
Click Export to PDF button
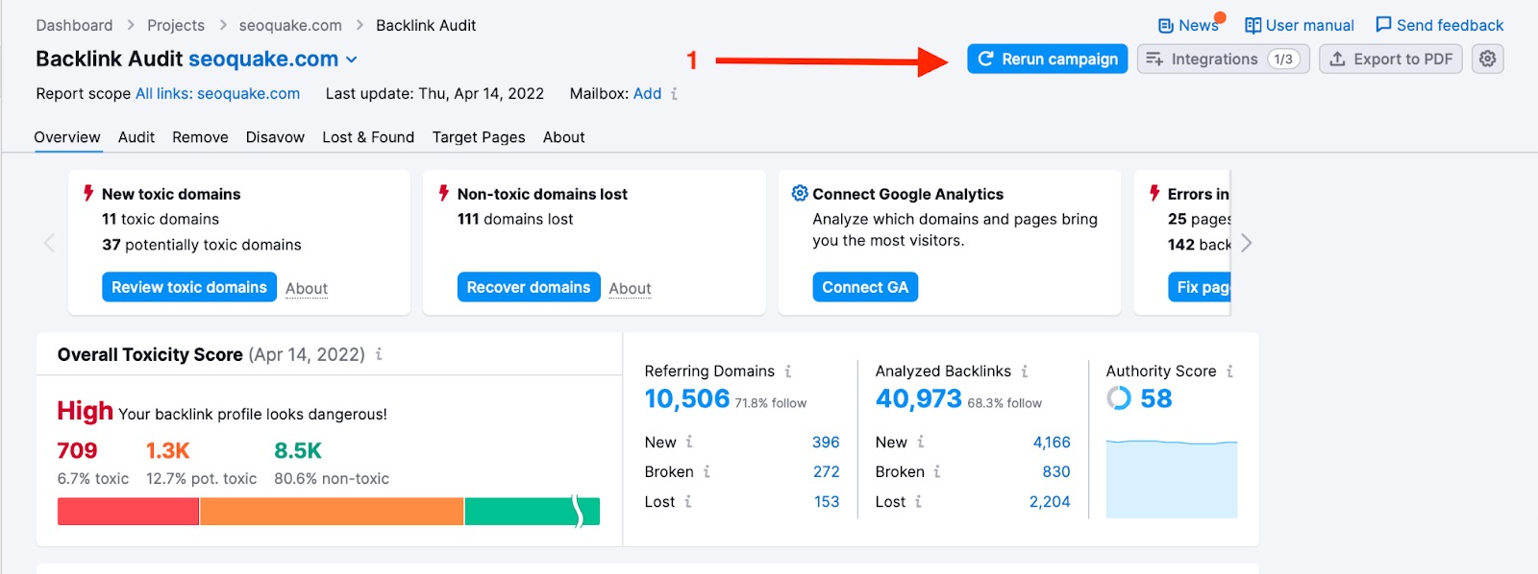(x=1391, y=59)
